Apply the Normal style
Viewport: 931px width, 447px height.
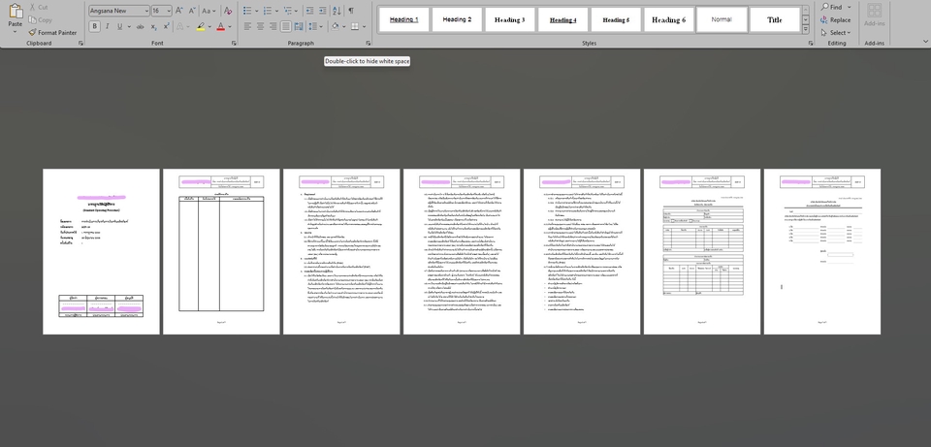[x=722, y=19]
